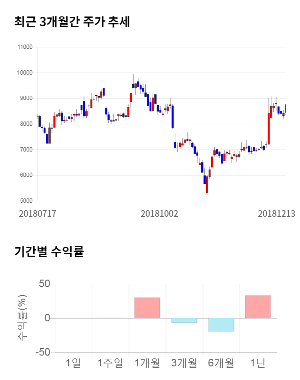This screenshot has height=380, width=300.
Task: Click the 5000 price axis label
Action: pyautogui.click(x=25, y=201)
